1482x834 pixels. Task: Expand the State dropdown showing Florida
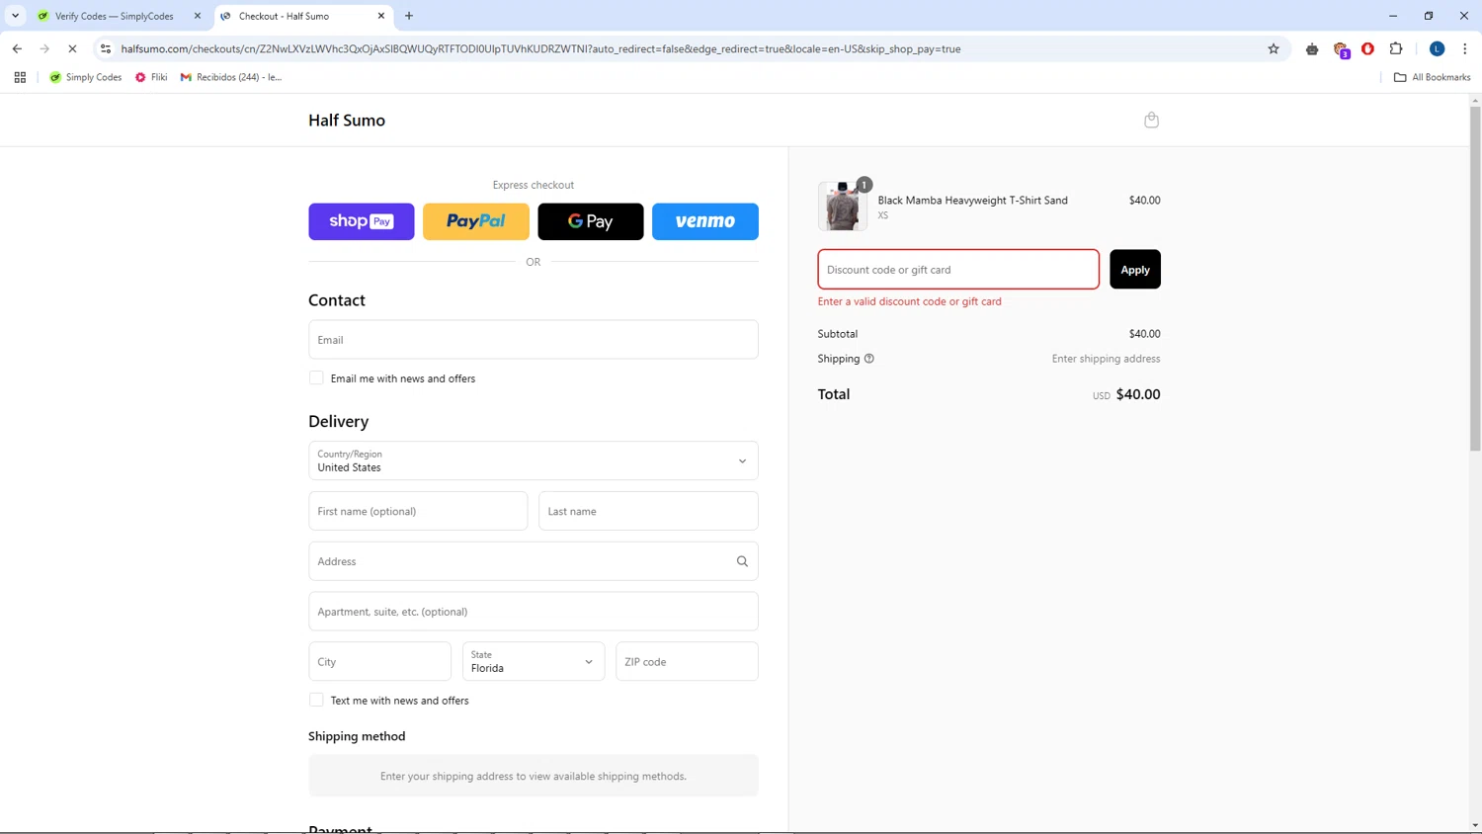click(x=534, y=661)
